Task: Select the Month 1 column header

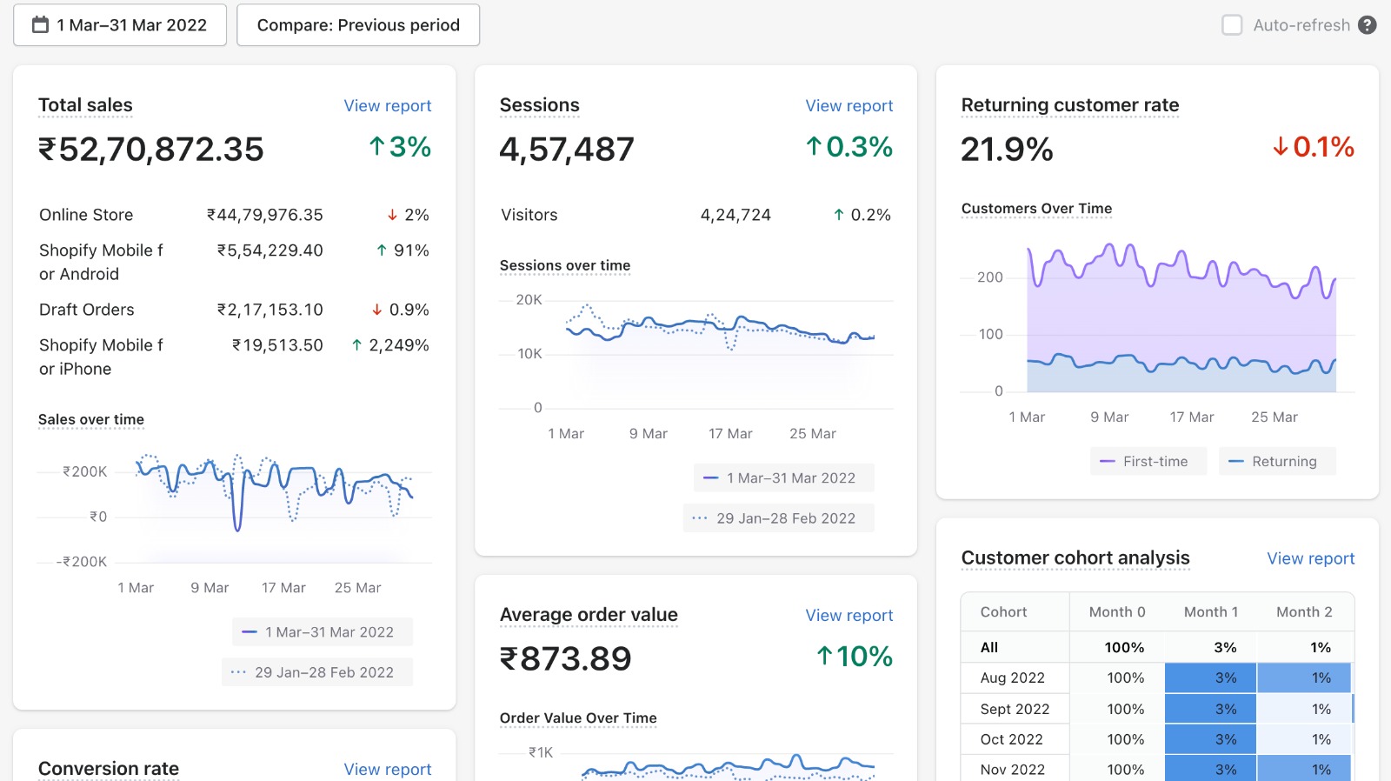Action: (x=1210, y=611)
